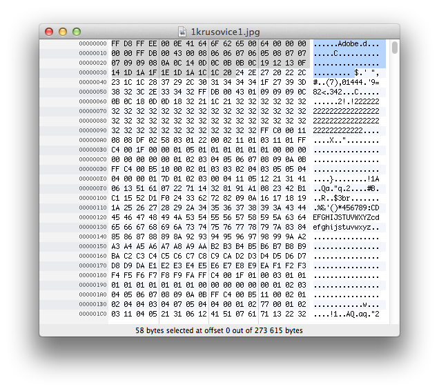Select offset label 000000F0
Viewport: 439px width, 391px height.
coord(92,188)
